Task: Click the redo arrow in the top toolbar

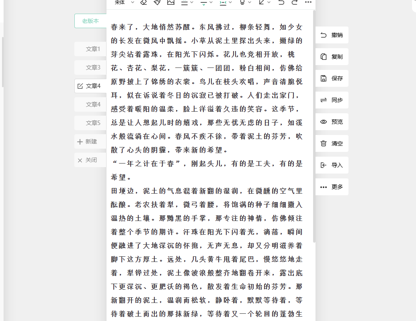Action: (x=295, y=2)
